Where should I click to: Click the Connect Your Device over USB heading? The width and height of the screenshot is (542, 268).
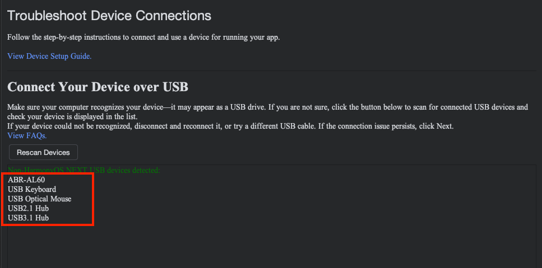[x=98, y=87]
